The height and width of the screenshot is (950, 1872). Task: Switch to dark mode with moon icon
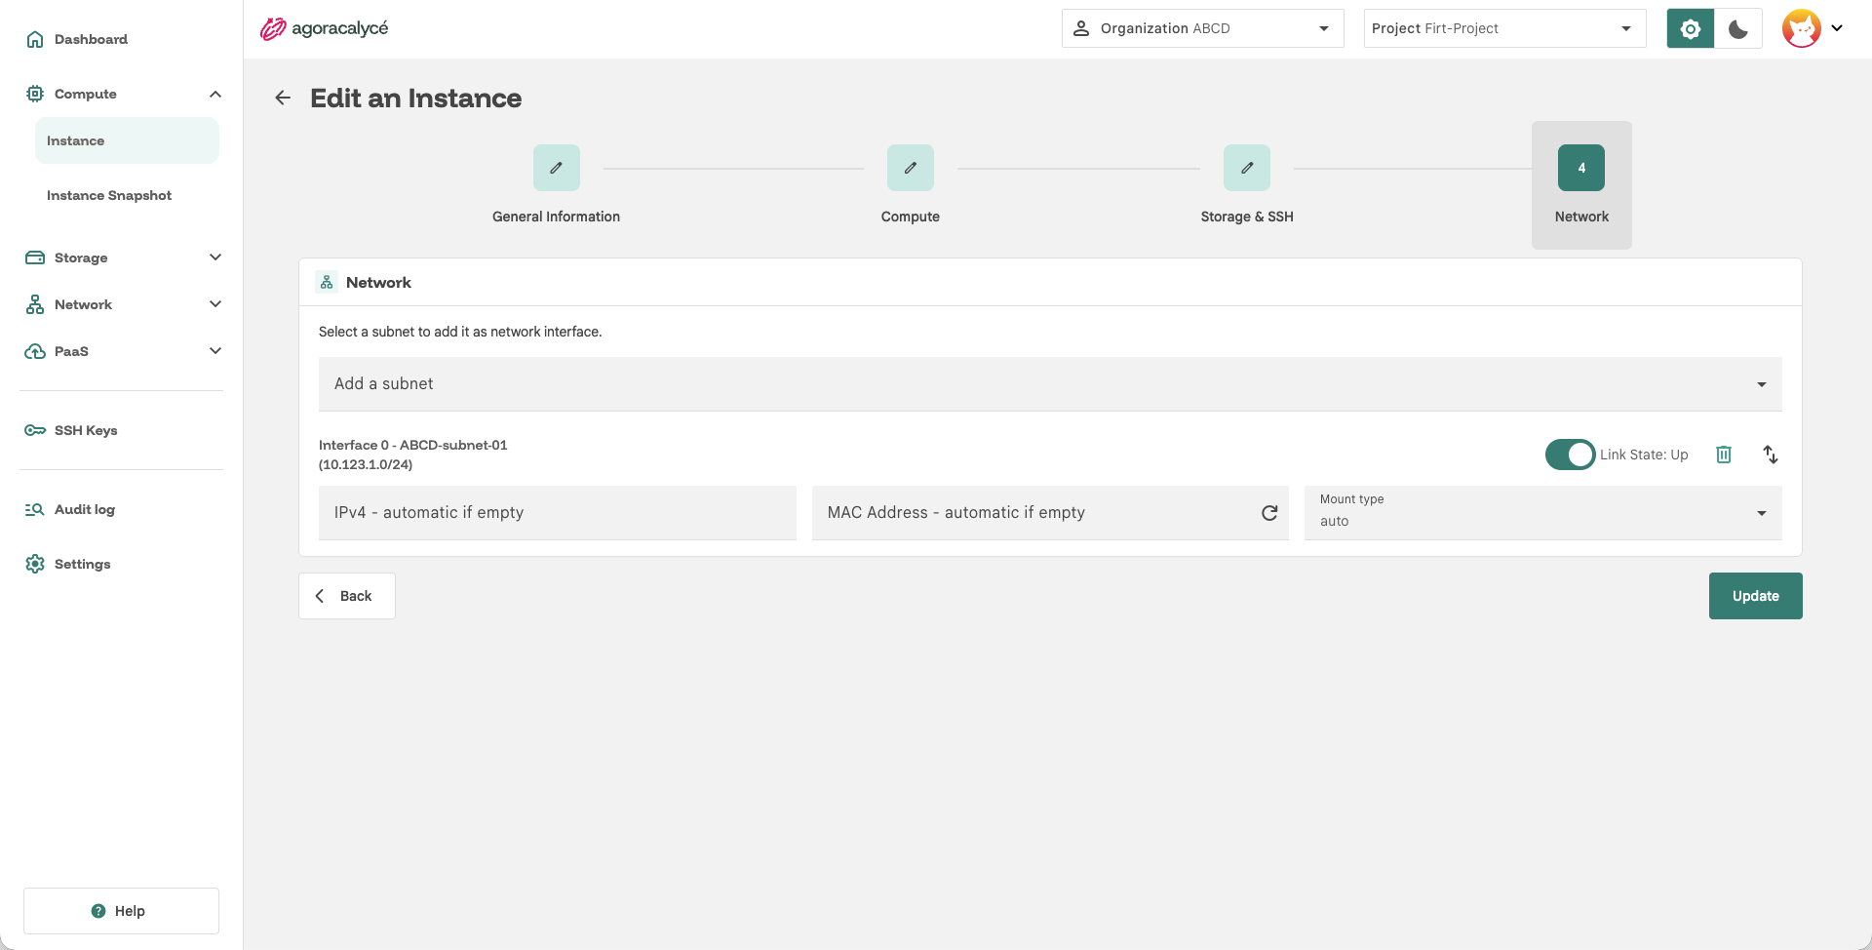tap(1738, 28)
